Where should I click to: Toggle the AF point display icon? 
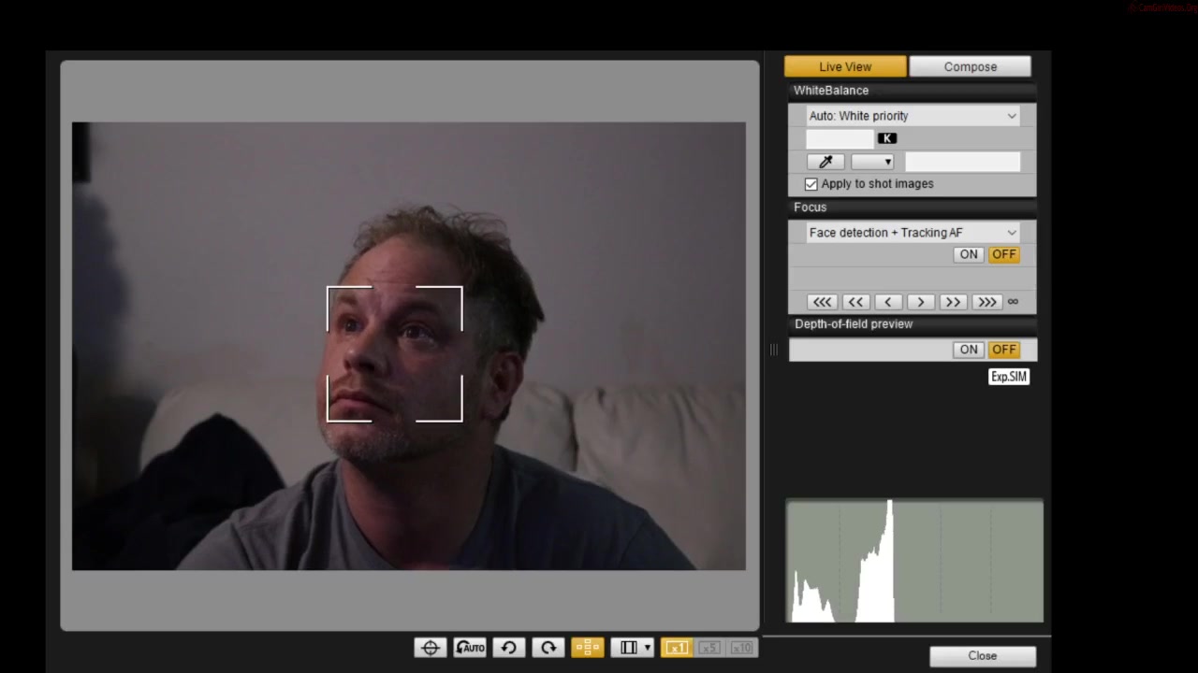click(588, 648)
